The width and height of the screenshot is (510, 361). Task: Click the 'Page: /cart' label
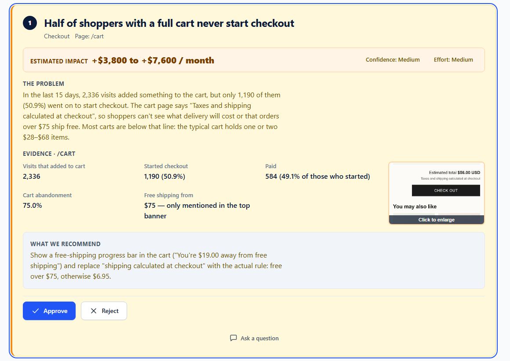click(x=89, y=36)
